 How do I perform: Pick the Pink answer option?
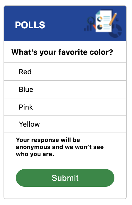[65, 107]
